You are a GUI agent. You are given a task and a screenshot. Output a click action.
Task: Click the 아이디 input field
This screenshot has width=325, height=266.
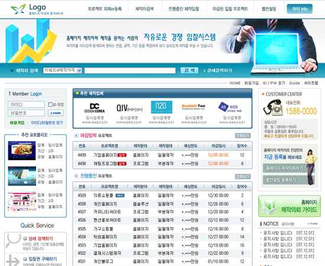click(x=27, y=104)
